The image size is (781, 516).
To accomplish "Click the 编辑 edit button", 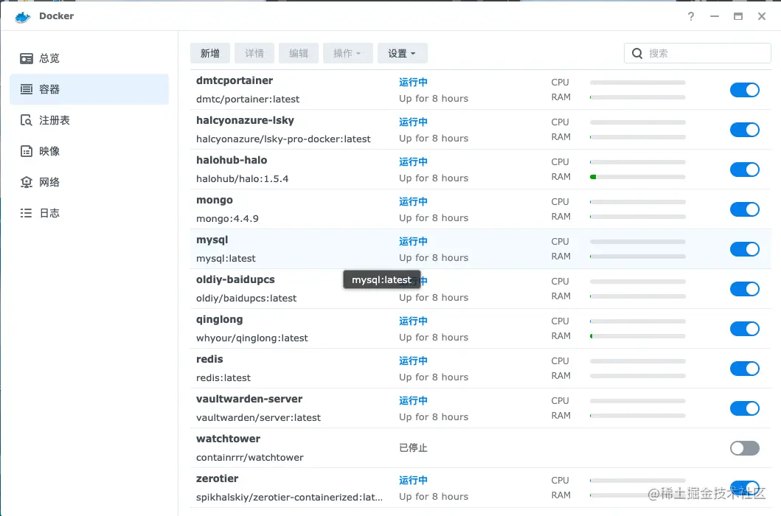I will click(x=299, y=53).
